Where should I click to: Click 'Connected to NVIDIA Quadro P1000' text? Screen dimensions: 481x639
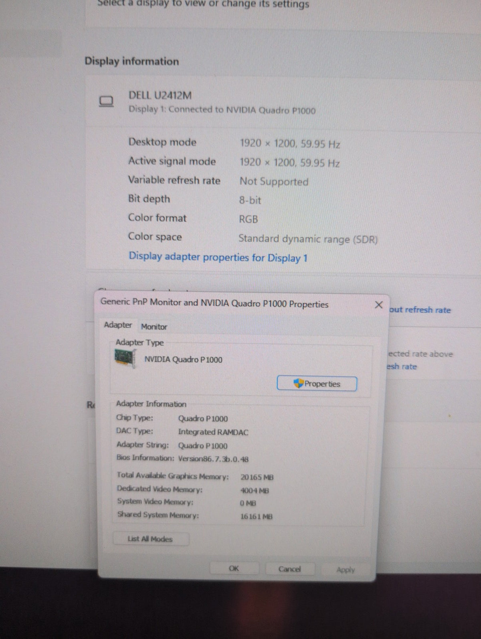(242, 110)
